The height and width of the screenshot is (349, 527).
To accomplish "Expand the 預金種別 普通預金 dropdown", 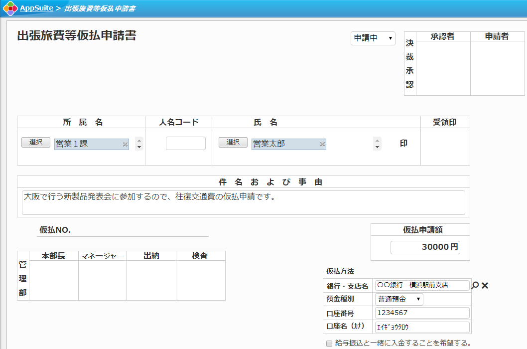I will 398,299.
